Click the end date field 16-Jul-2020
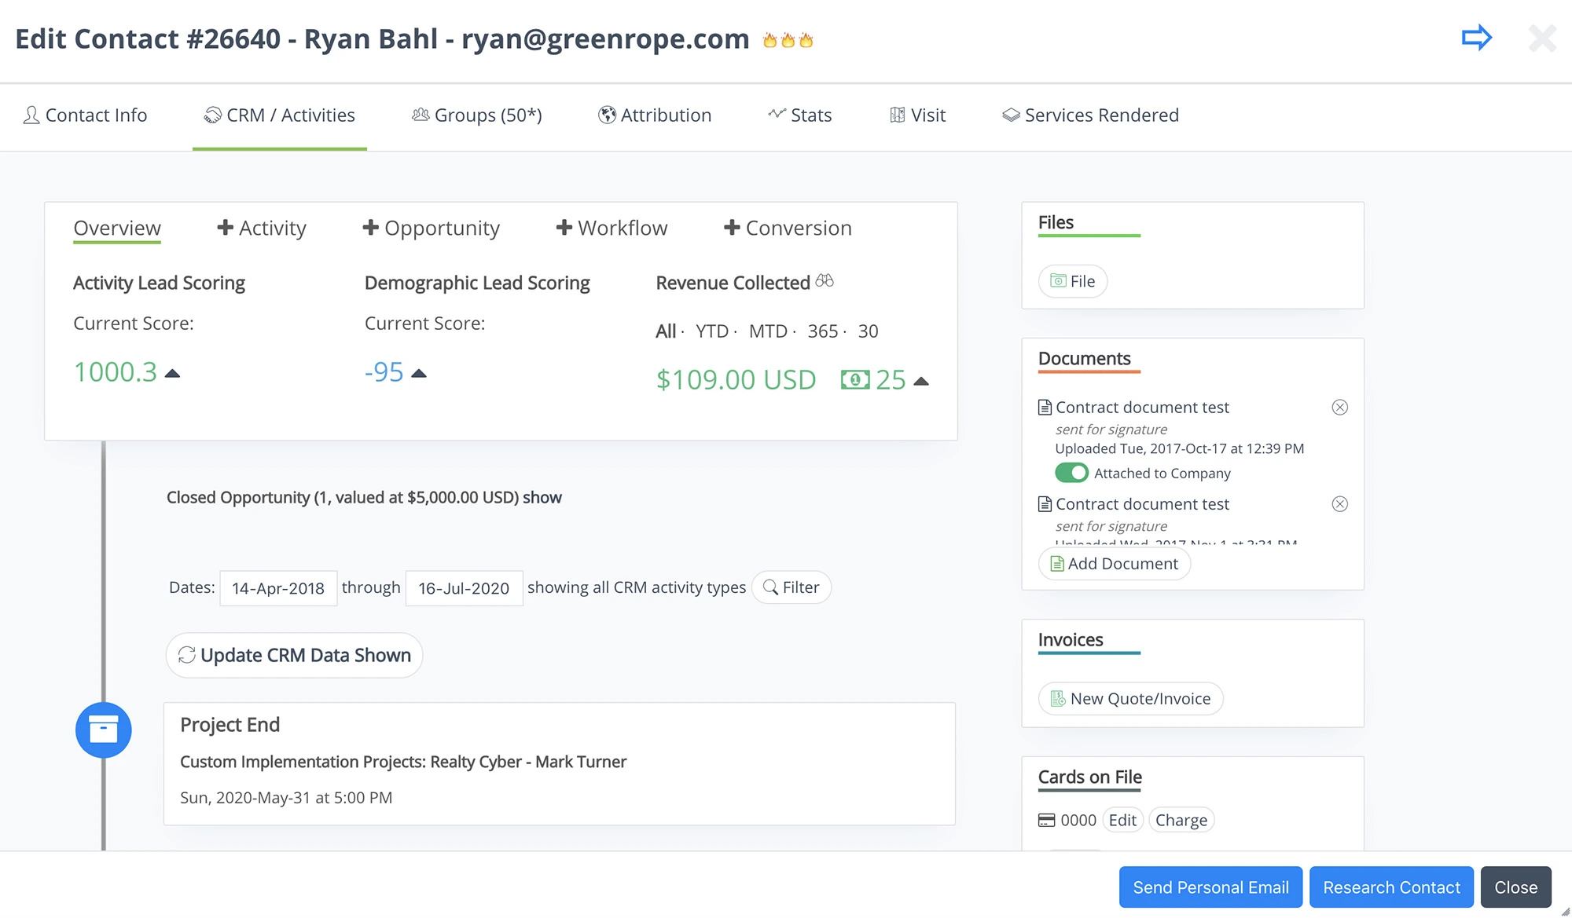The image size is (1572, 918). pyautogui.click(x=464, y=588)
